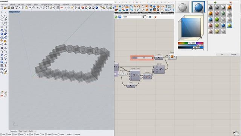Toggle the Grasshopper preview eye icon
Viewport: 241px width, 136px height.
[150, 17]
